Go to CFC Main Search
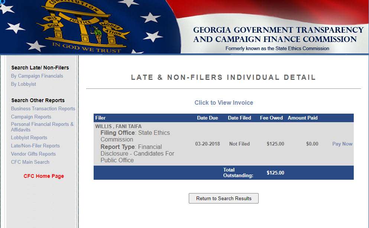 point(30,162)
